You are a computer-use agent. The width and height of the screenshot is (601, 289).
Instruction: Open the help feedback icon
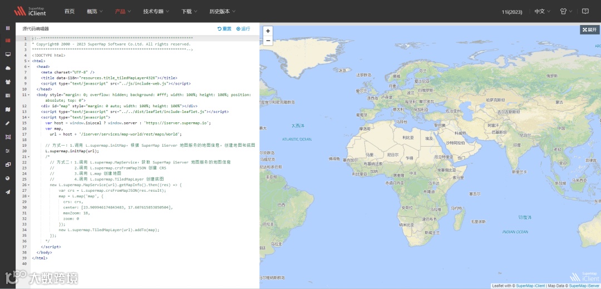point(585,11)
